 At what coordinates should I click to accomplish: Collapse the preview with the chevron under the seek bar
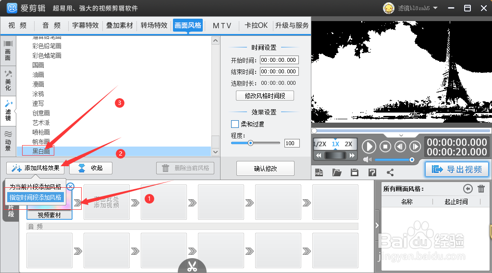pyautogui.click(x=401, y=136)
